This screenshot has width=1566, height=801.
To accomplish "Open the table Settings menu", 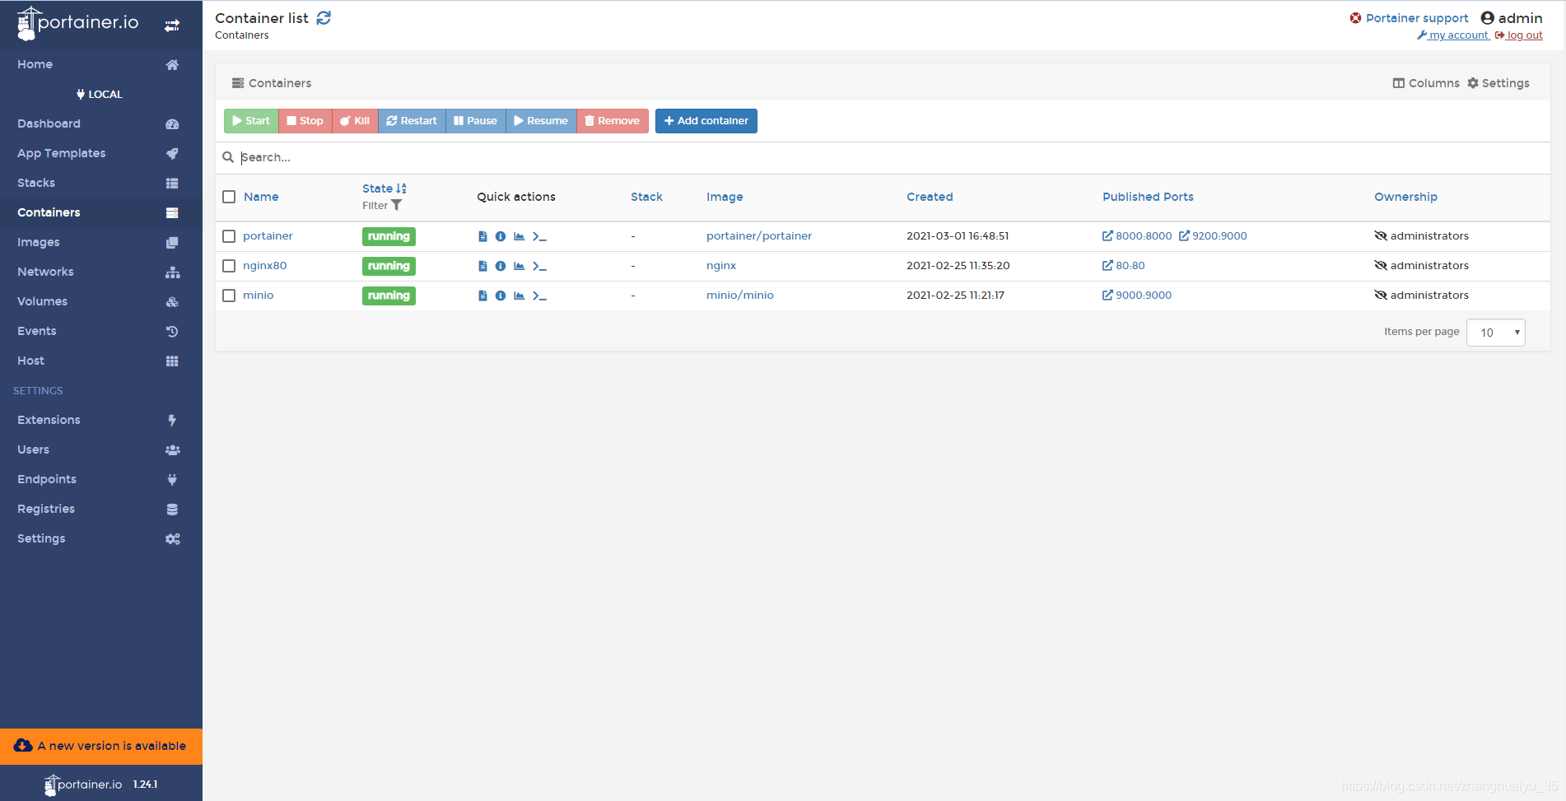I will point(1498,83).
